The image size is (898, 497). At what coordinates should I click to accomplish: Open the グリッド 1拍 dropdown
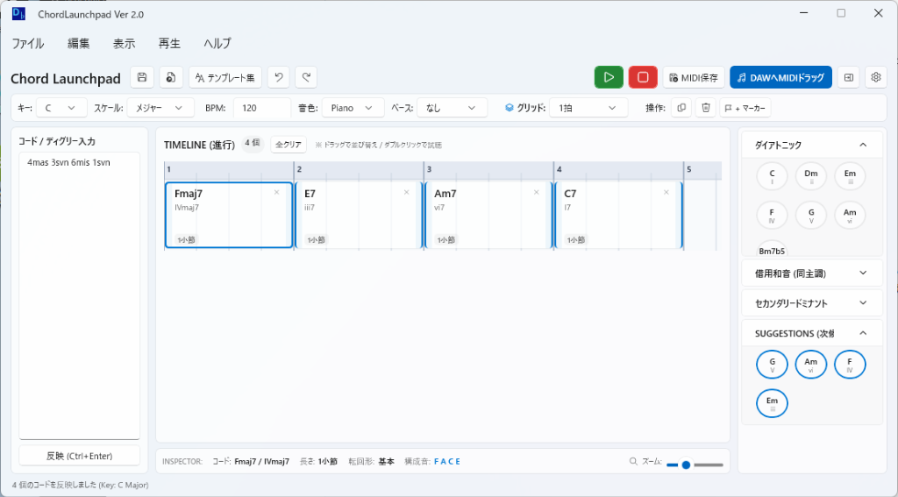[588, 108]
